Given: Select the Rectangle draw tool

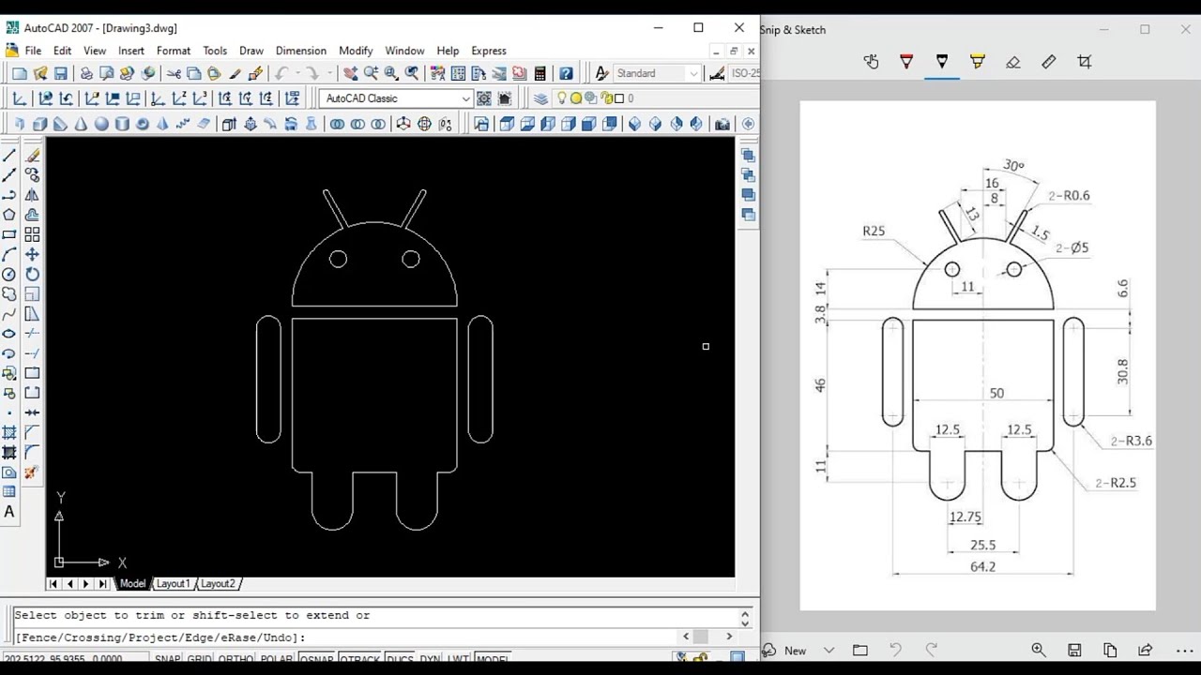Looking at the screenshot, I should (9, 234).
